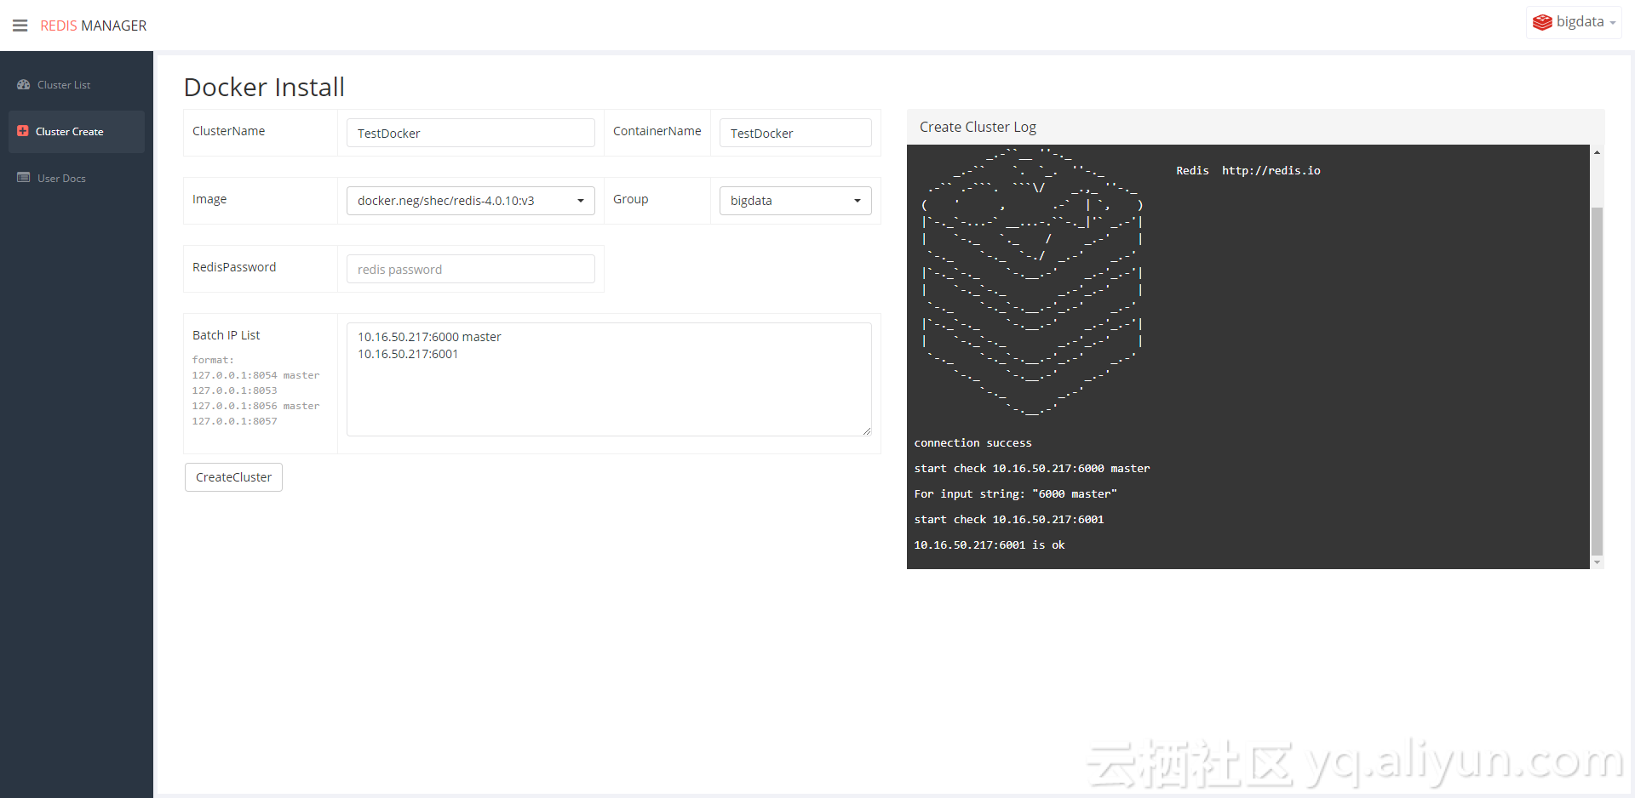Click inside the Batch IP List textarea
This screenshot has height=798, width=1635.
(609, 379)
